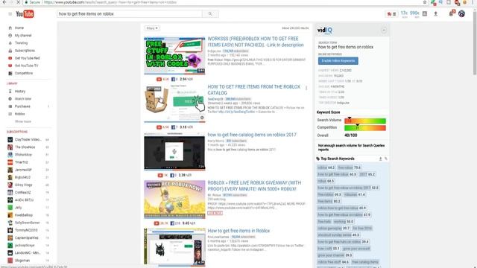Screen dimensions: 477x268
Task: Open the three-dot menu on second result
Action: 306,88
